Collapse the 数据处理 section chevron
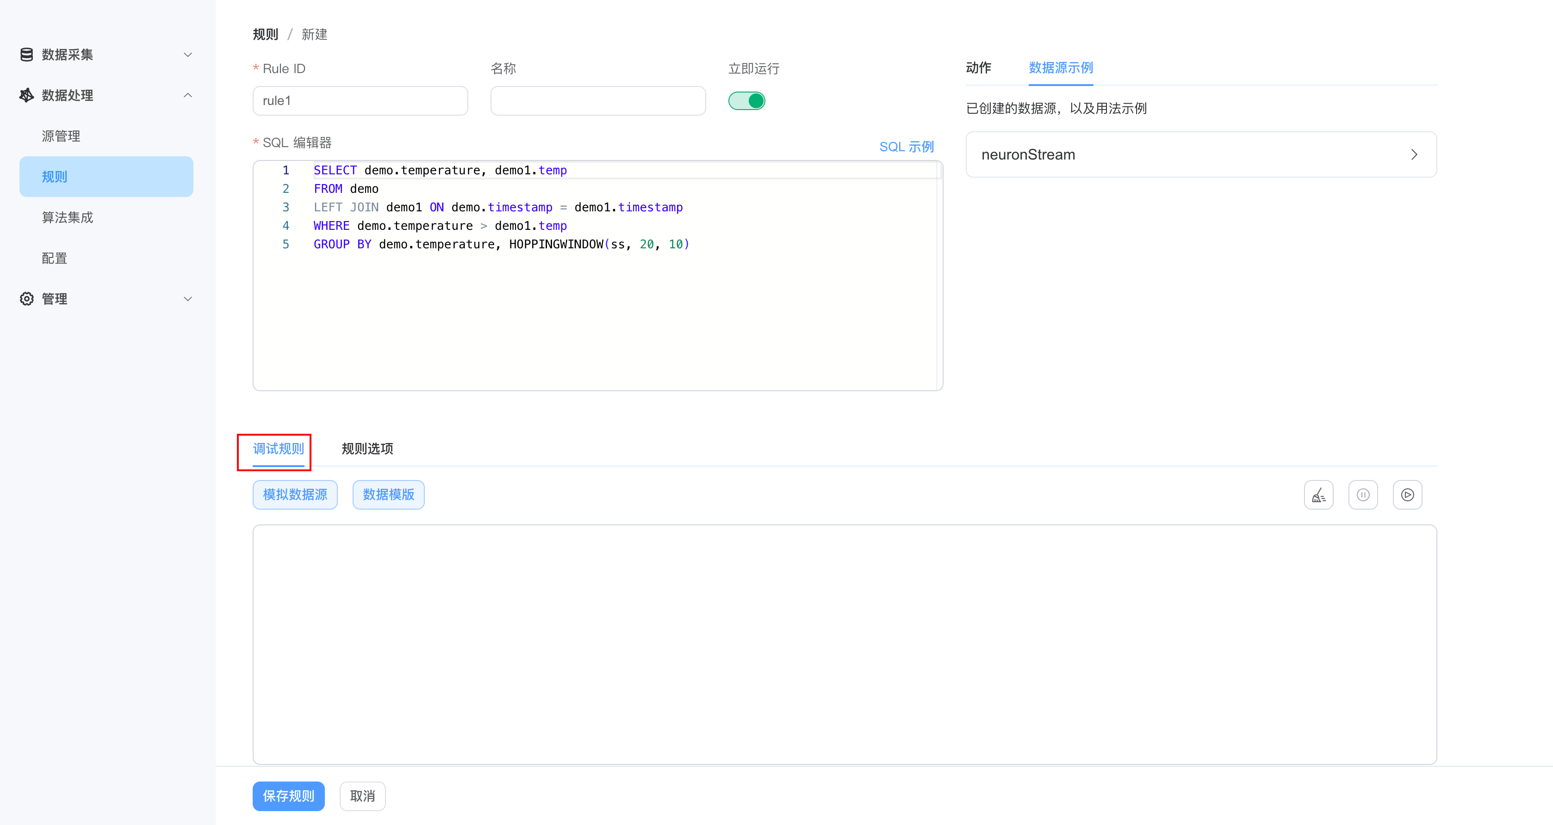The height and width of the screenshot is (825, 1553). click(187, 95)
